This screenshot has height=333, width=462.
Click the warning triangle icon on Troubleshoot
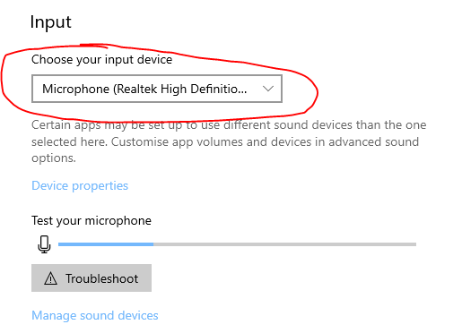50,278
